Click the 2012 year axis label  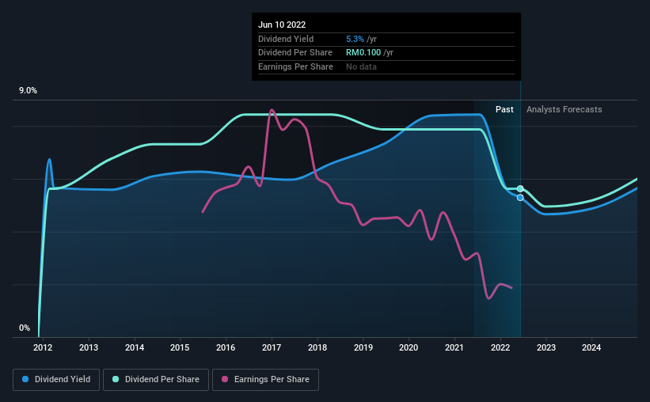(x=43, y=347)
